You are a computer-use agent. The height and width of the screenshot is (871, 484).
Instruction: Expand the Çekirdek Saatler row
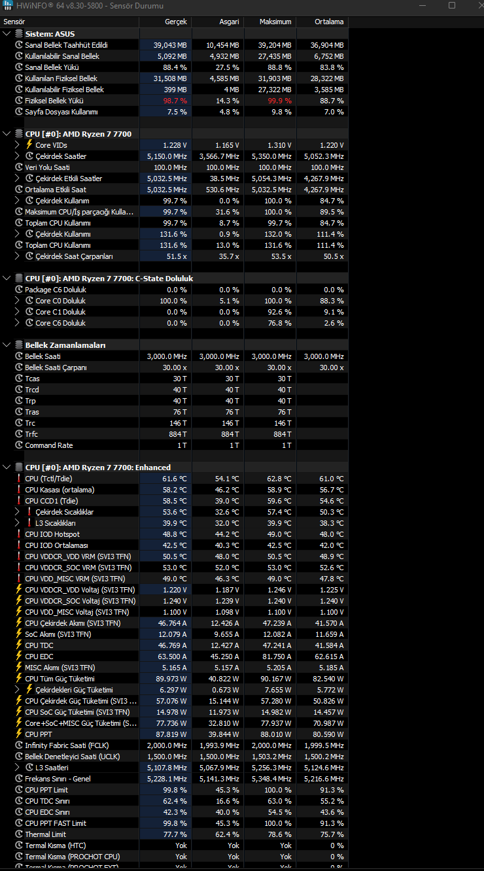[17, 156]
